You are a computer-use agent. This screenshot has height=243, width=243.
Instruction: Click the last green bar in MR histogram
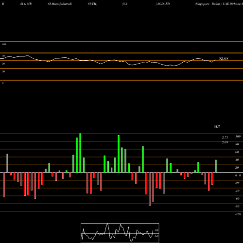pyautogui.click(x=216, y=166)
